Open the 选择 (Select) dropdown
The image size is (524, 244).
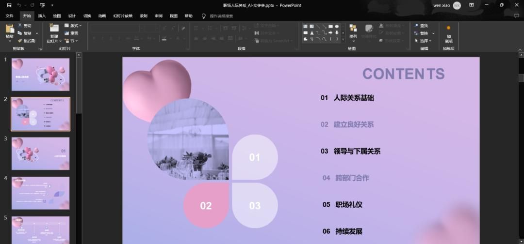pyautogui.click(x=423, y=41)
